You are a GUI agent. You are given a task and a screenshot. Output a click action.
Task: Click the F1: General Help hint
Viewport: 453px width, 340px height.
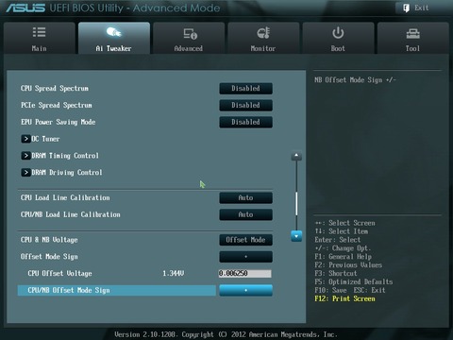[x=344, y=257]
